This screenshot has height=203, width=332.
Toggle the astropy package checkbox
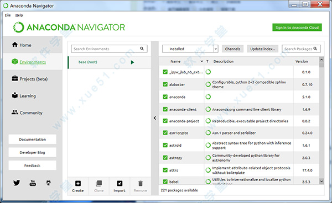(x=165, y=158)
